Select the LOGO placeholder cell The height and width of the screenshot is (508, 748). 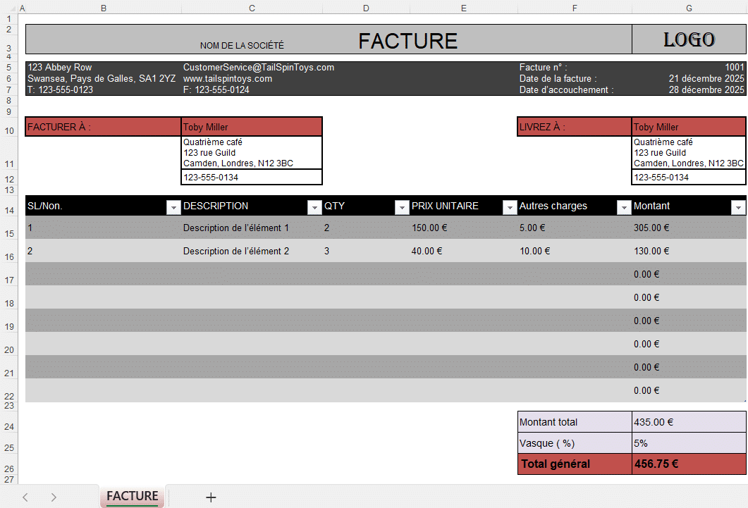point(689,39)
